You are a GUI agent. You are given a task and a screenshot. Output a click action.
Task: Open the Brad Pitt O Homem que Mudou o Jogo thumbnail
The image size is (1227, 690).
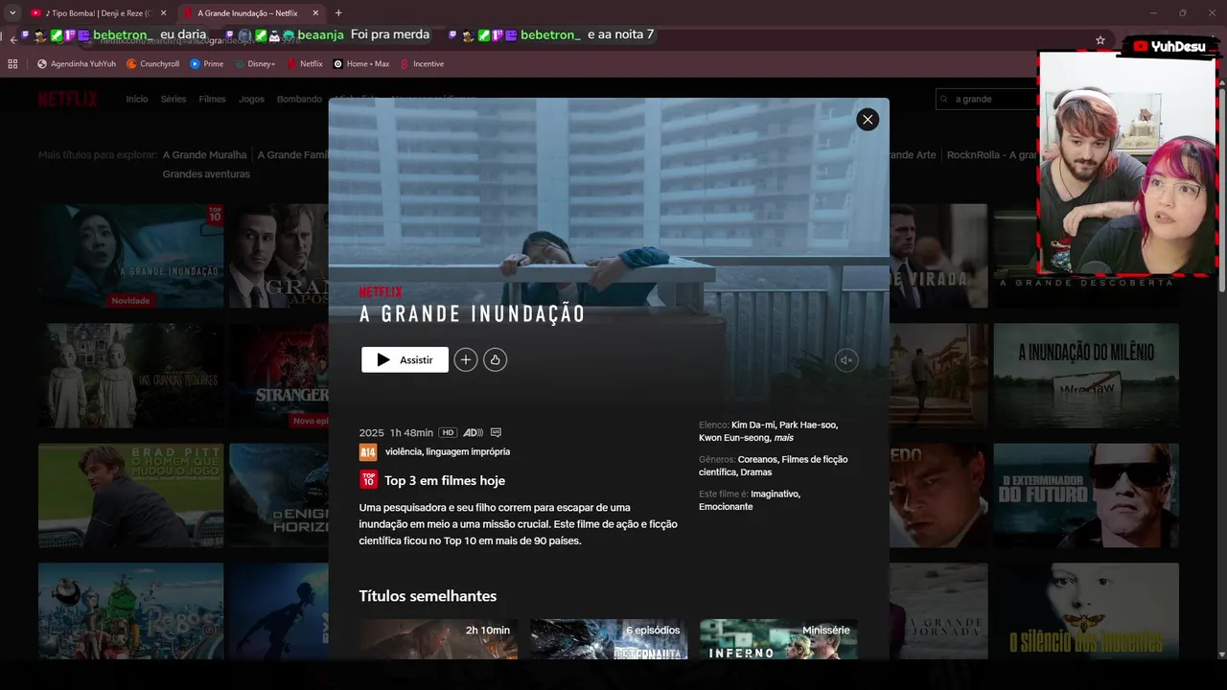click(x=131, y=495)
